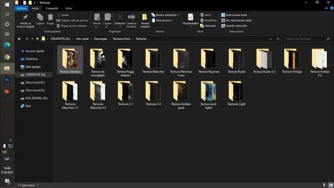Click Texturas Pack breadcrumb
The width and height of the screenshot is (334, 188).
[122, 39]
